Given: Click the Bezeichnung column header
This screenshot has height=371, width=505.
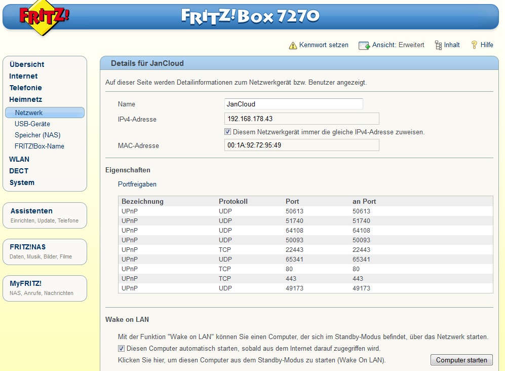Looking at the screenshot, I should pyautogui.click(x=142, y=201).
